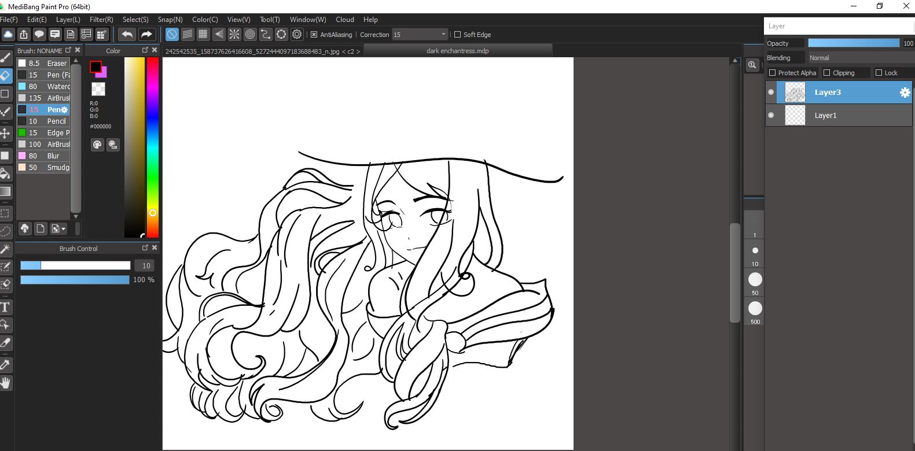Enable crisscross grid snap
915x451 pixels.
tap(203, 34)
